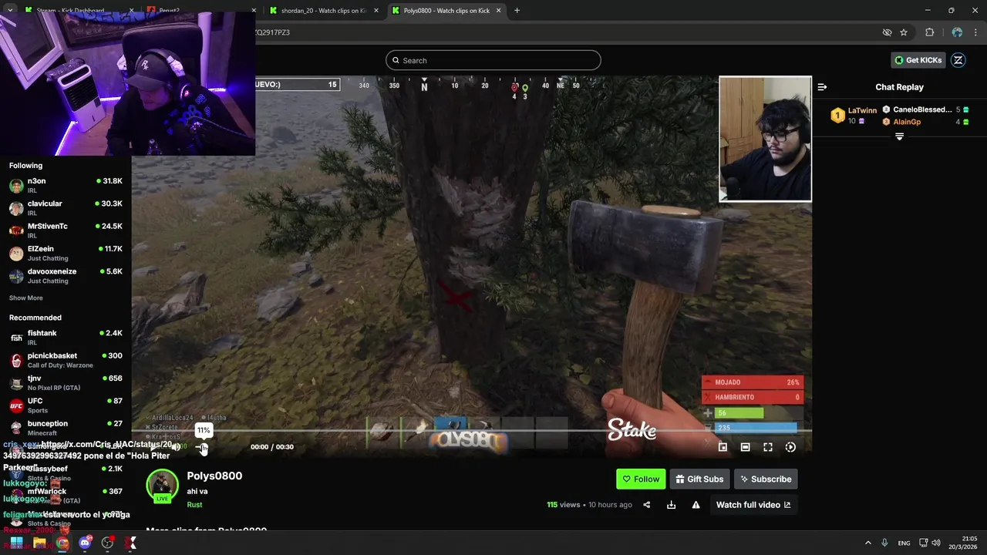Image resolution: width=987 pixels, height=555 pixels.
Task: Enter fullscreen on the clip player
Action: pyautogui.click(x=768, y=447)
